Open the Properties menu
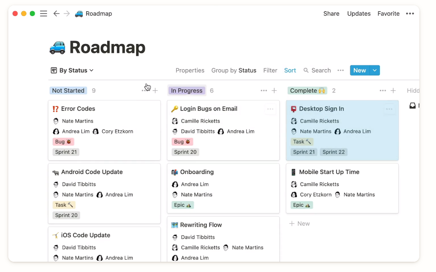The image size is (436, 272). 190,70
